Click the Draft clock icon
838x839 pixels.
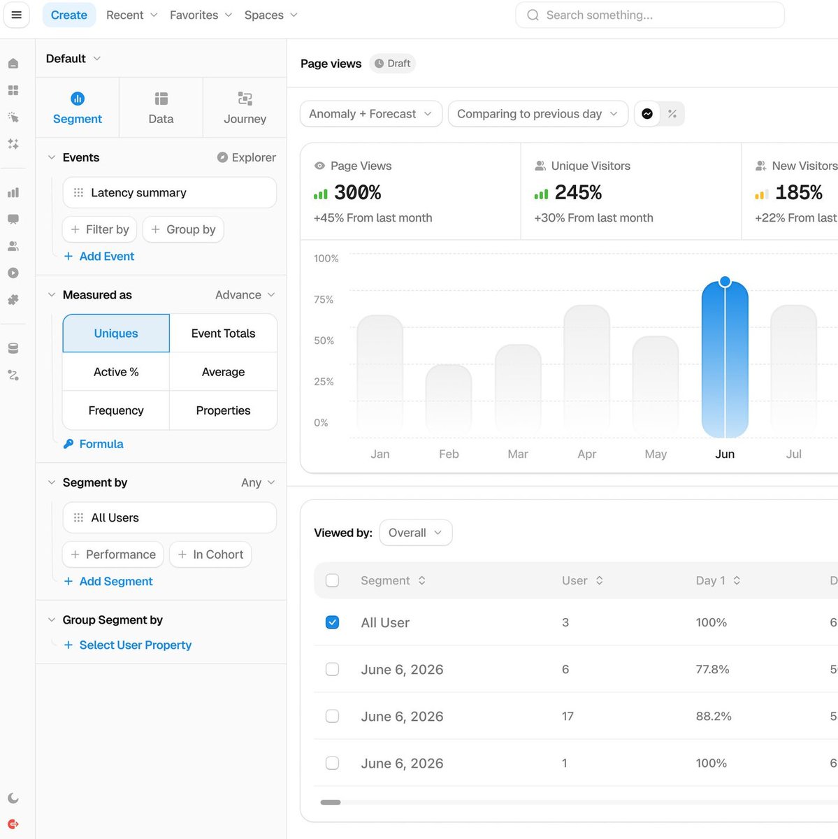(379, 64)
